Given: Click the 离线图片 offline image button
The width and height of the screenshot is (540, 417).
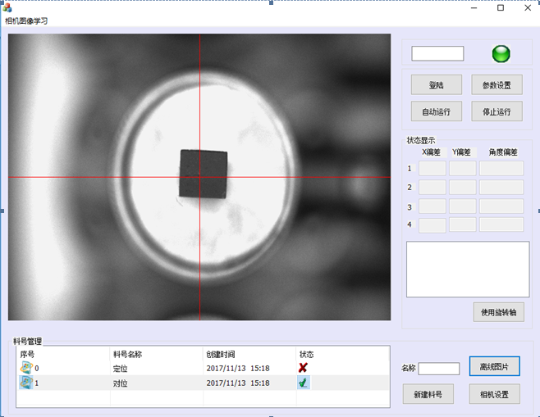Looking at the screenshot, I should pos(494,366).
